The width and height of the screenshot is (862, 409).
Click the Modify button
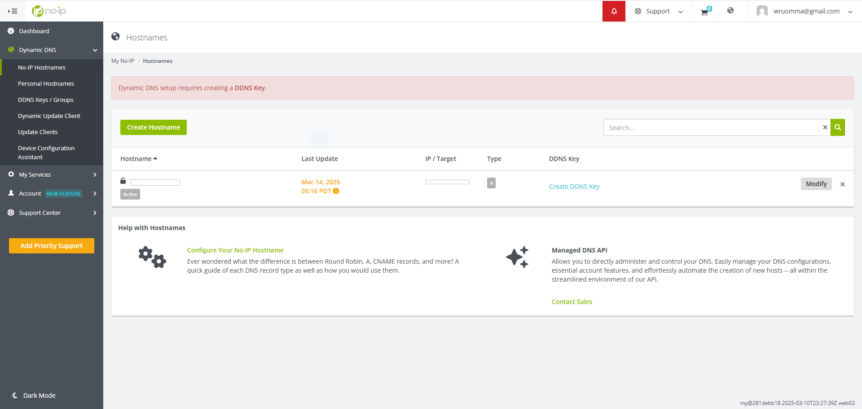point(816,184)
